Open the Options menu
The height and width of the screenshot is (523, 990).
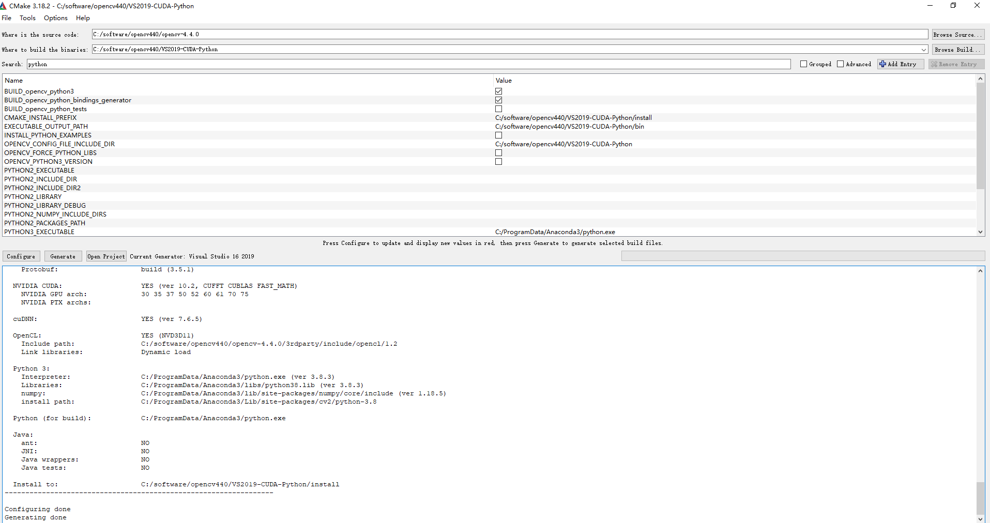(55, 18)
